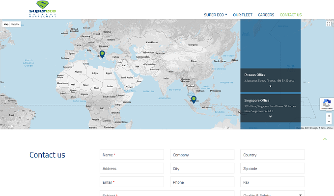Focus the Country input field
Screen dimensions: 334x196
pos(273,154)
